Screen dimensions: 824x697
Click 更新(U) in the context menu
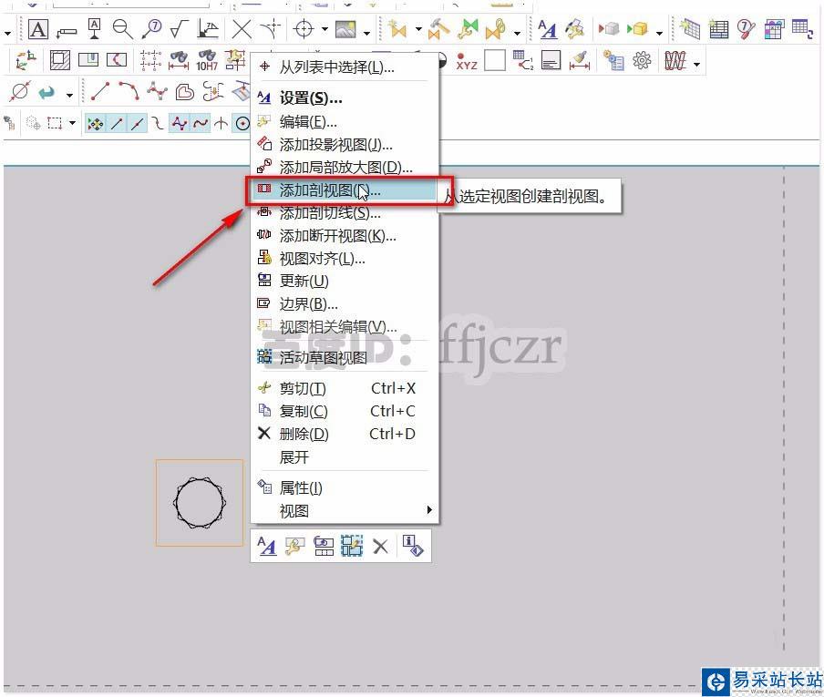pyautogui.click(x=344, y=281)
